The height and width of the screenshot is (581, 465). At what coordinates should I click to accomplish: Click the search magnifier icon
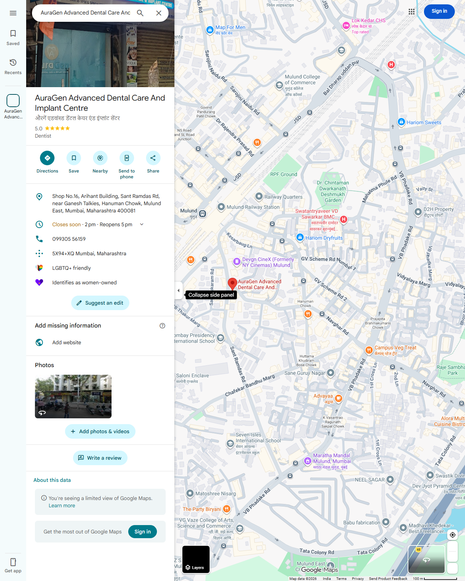(140, 13)
